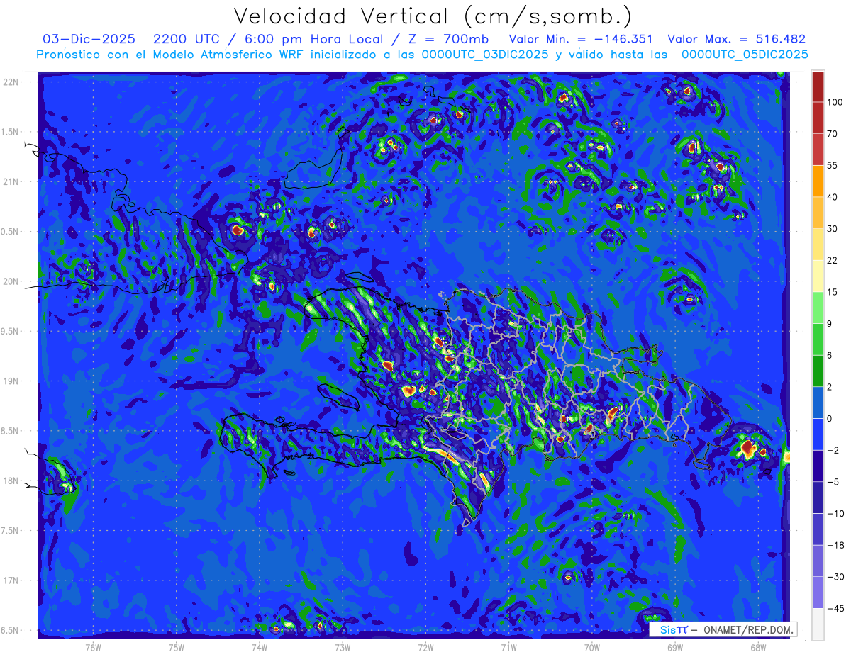This screenshot has width=851, height=657.
Task: Pick the blue swatch between -2 and 0
Action: coord(818,433)
